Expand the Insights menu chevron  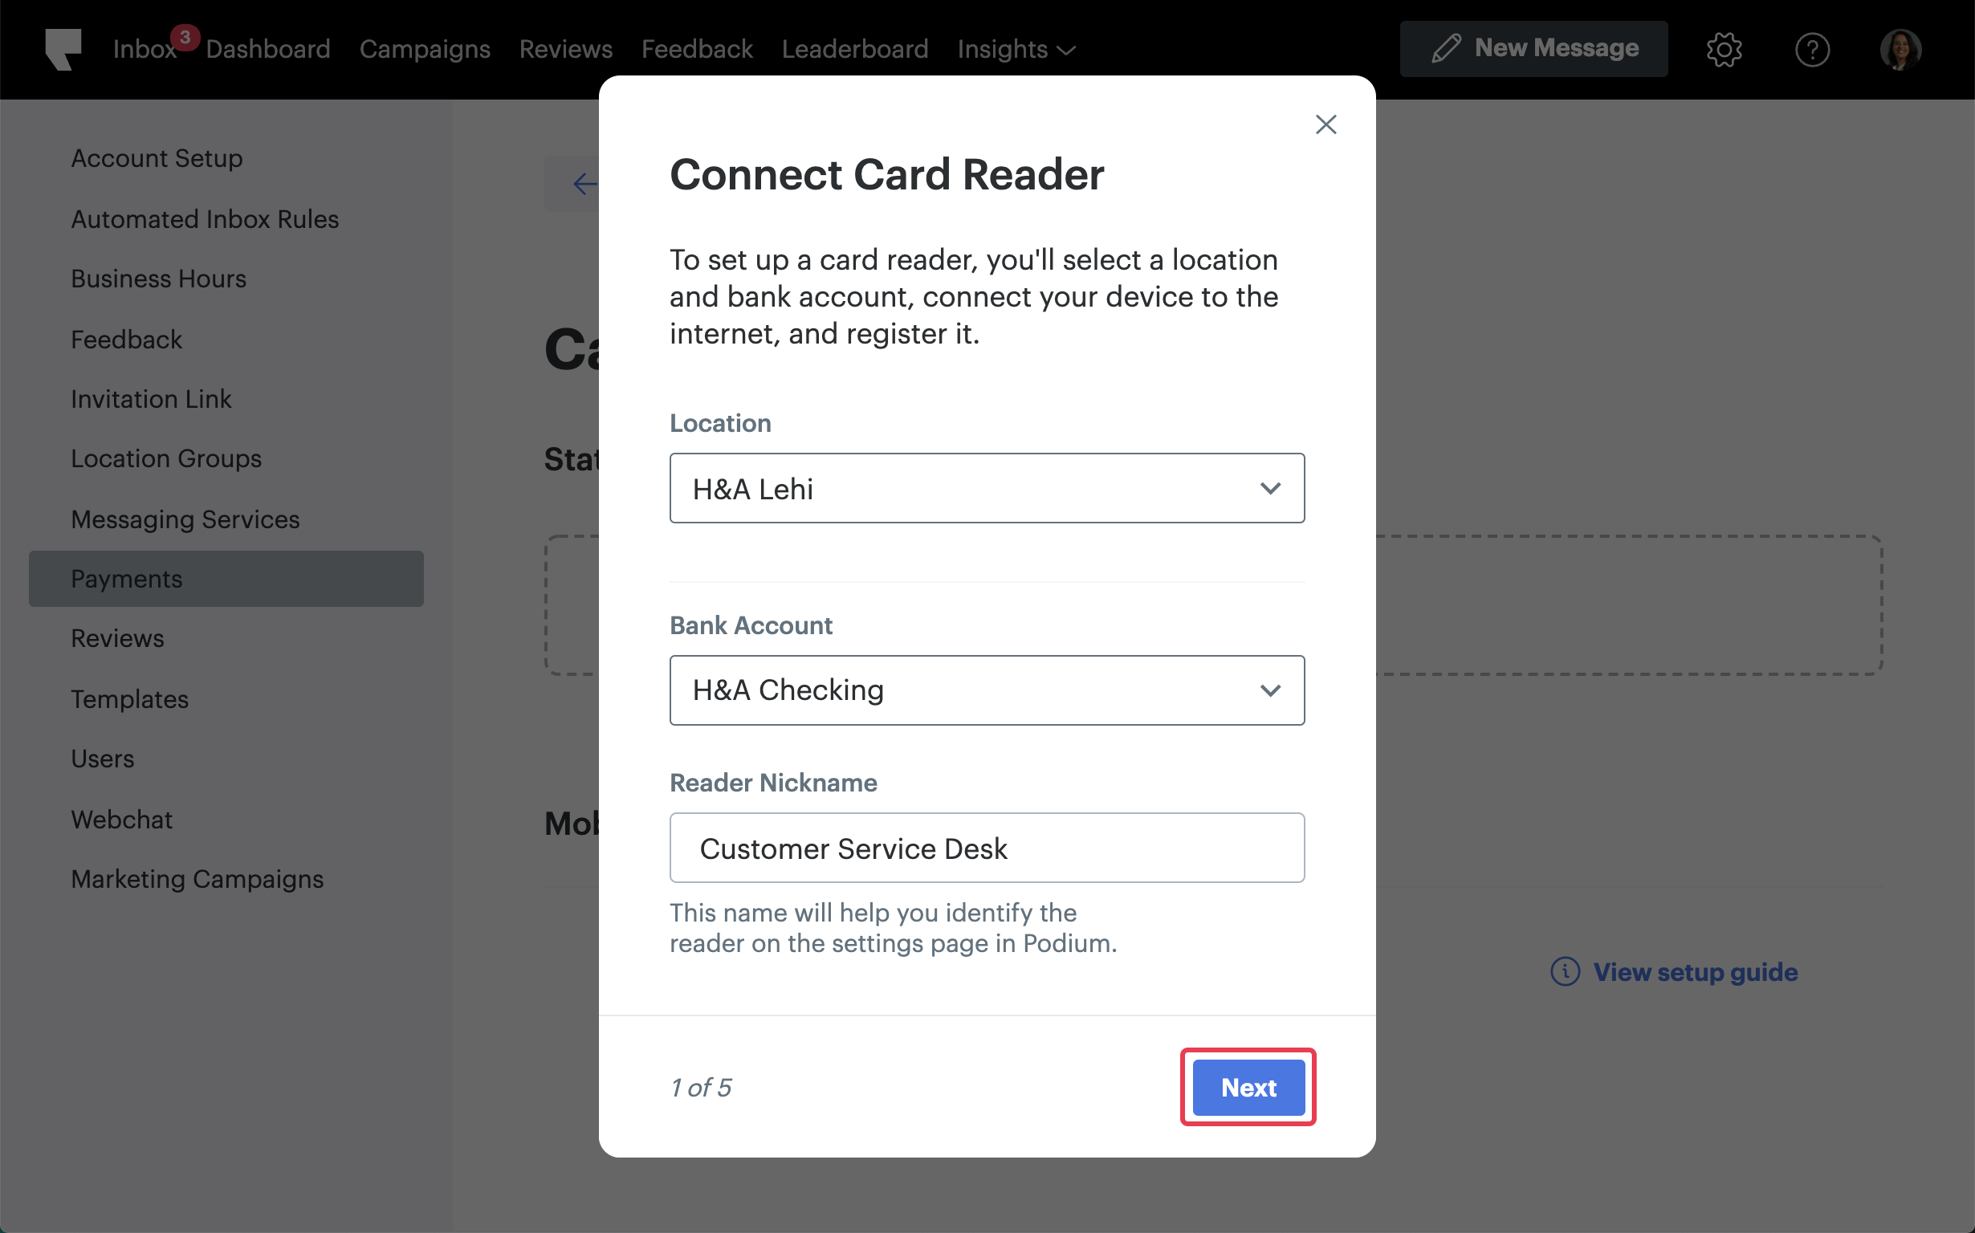coord(1066,50)
